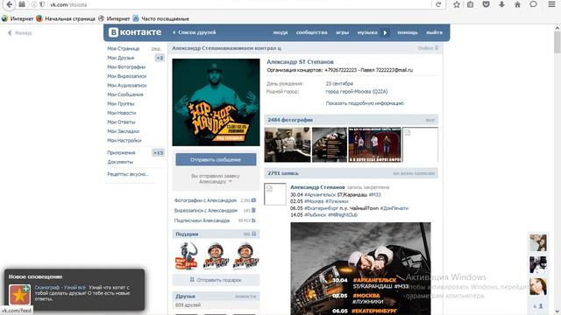Open Мои Друзья in the sidebar
Viewport: 561px width, 315px height.
tap(121, 58)
